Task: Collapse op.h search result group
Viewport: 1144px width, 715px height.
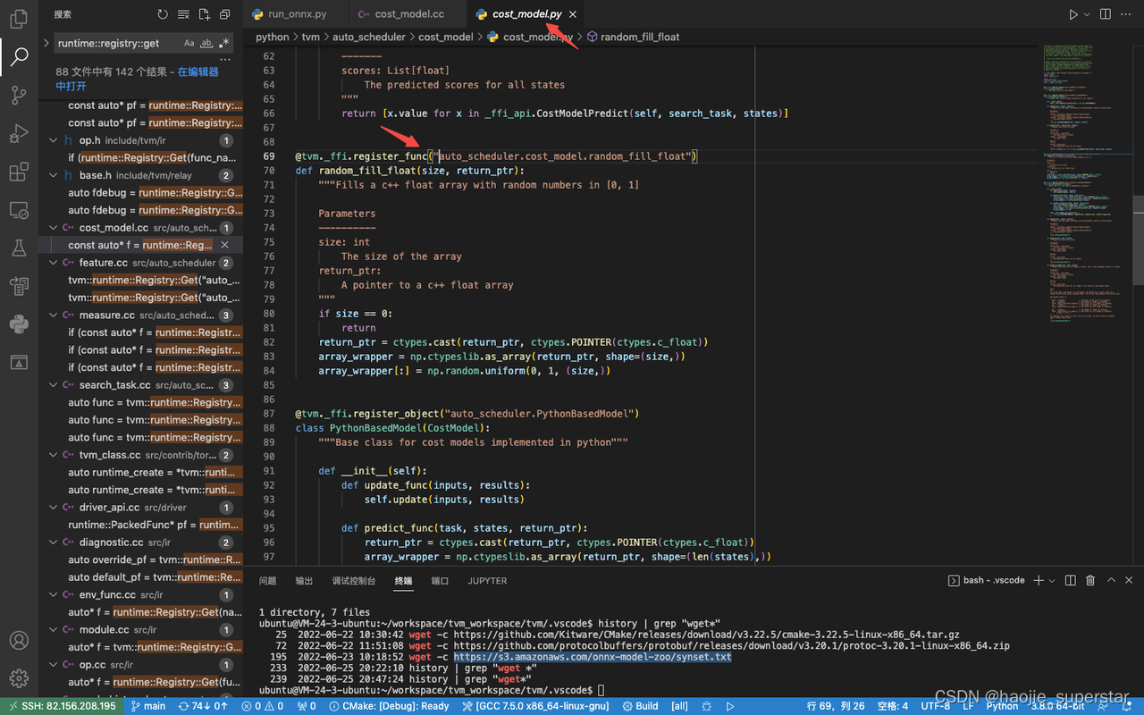Action: point(54,140)
